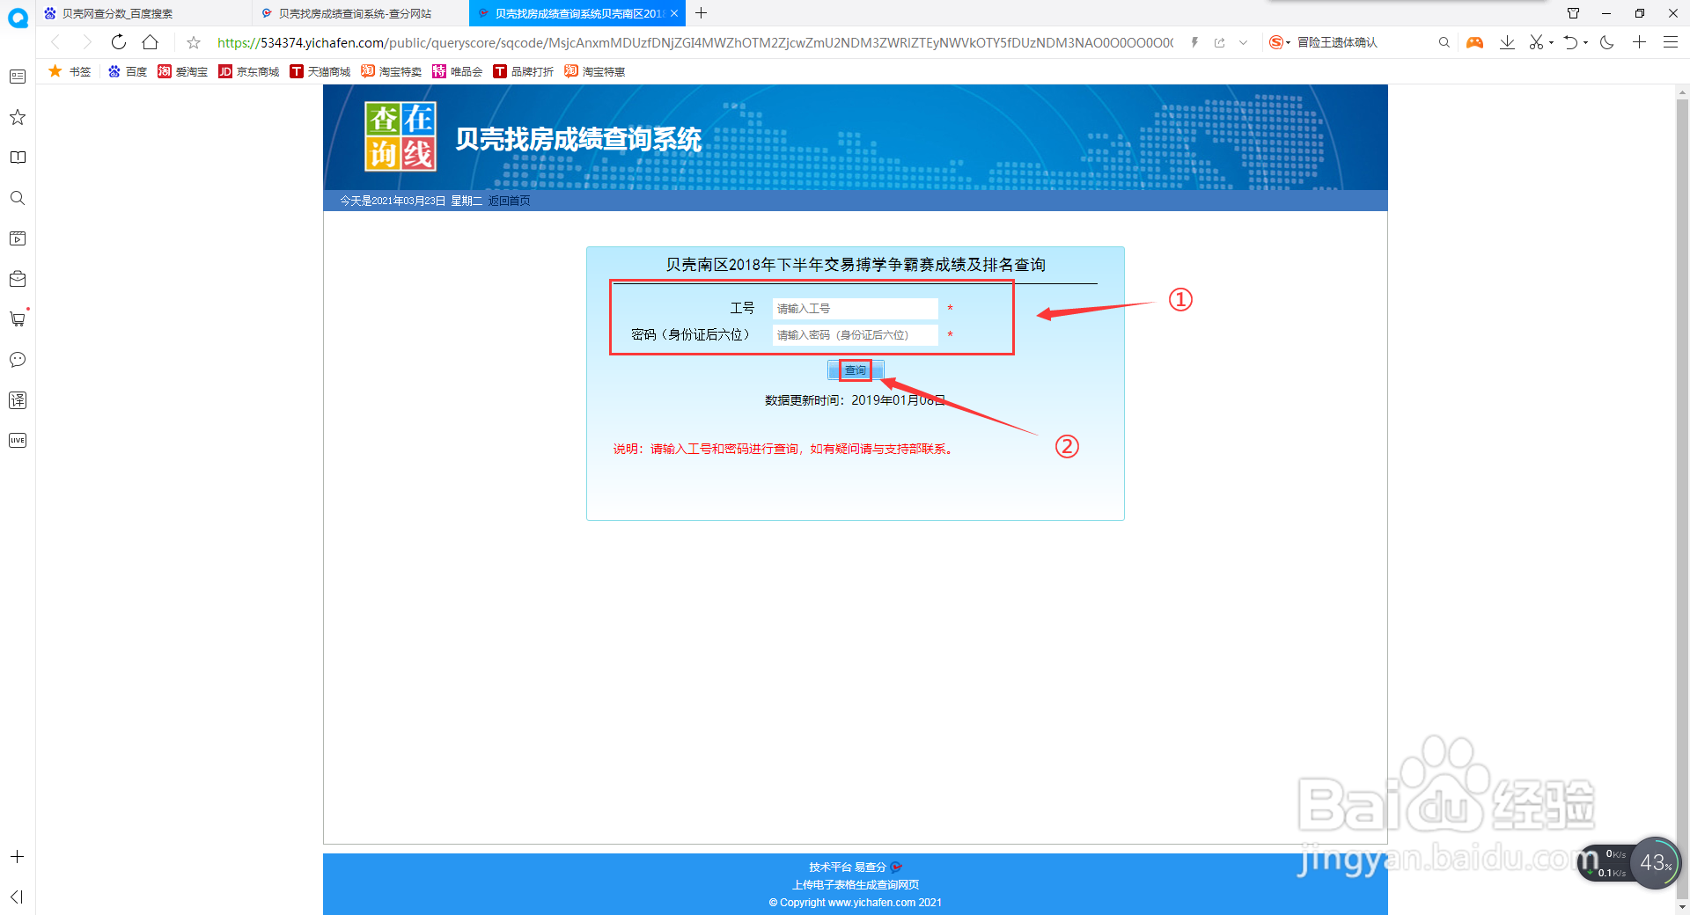Click the browser logo icon top-left
Image resolution: width=1690 pixels, height=915 pixels.
(18, 18)
